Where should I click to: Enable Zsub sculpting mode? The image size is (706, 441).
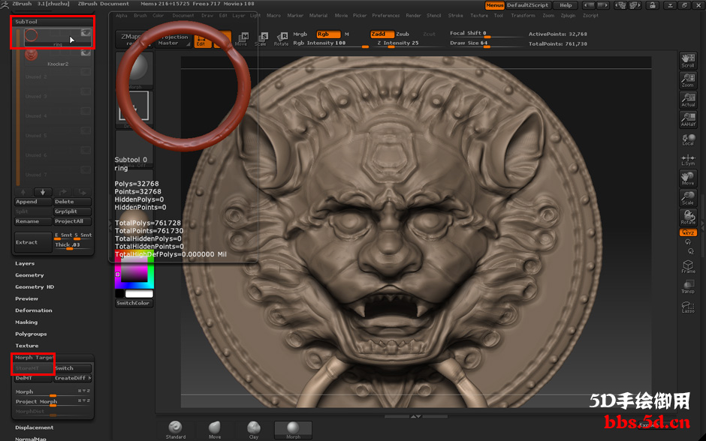click(x=403, y=34)
